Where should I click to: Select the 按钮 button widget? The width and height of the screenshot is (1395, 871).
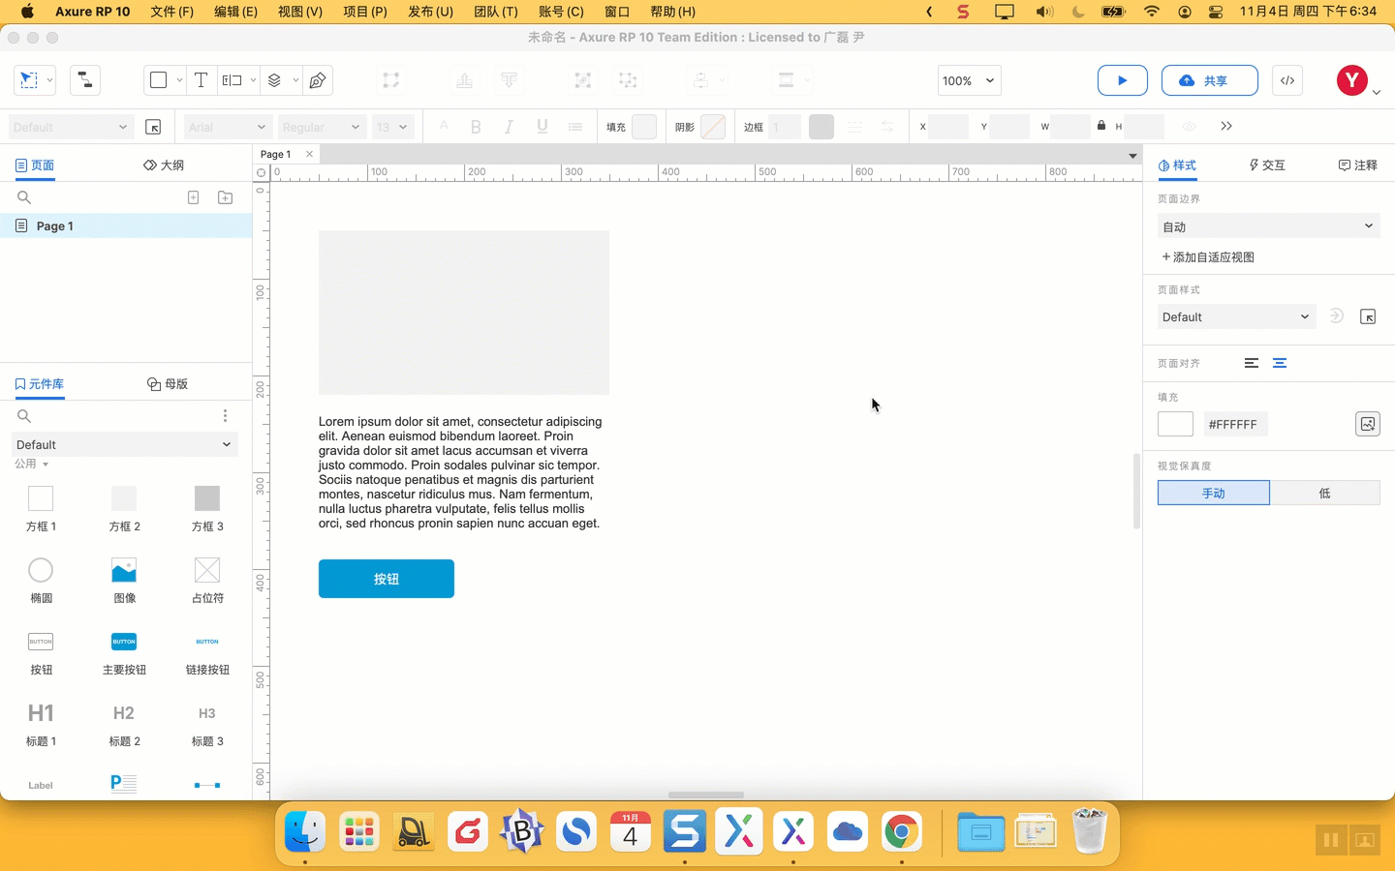pos(41,652)
